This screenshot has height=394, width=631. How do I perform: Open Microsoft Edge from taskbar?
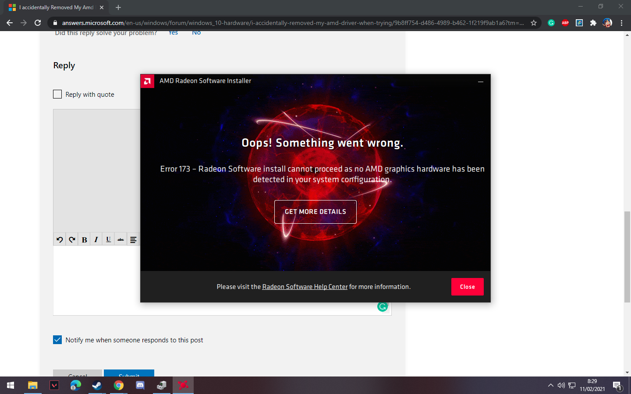76,385
